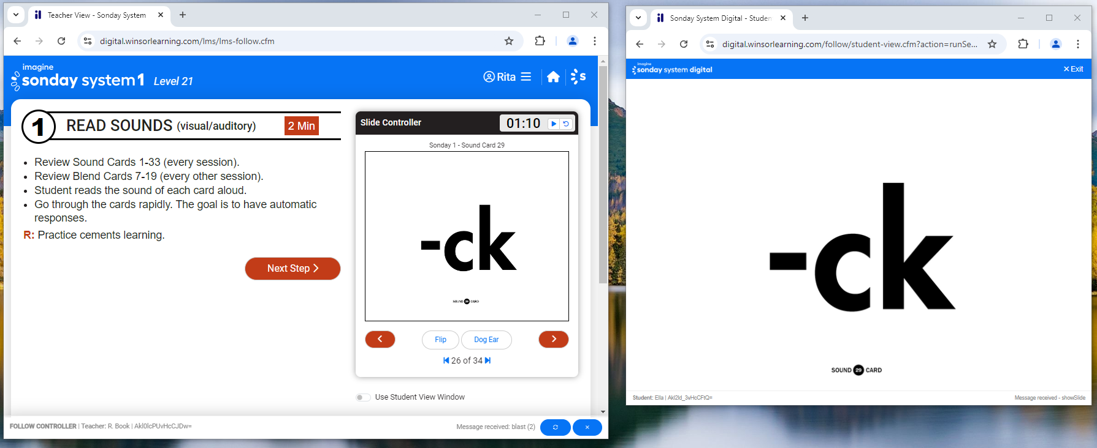Viewport: 1097px width, 448px height.
Task: Enable Use Student View Window toggle
Action: pyautogui.click(x=363, y=397)
